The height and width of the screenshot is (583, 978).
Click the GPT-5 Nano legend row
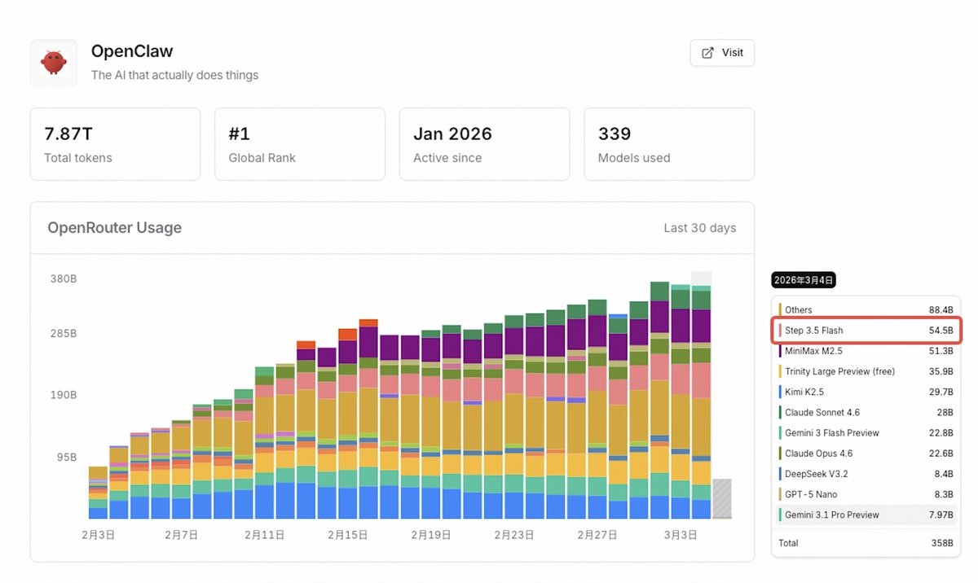[866, 494]
